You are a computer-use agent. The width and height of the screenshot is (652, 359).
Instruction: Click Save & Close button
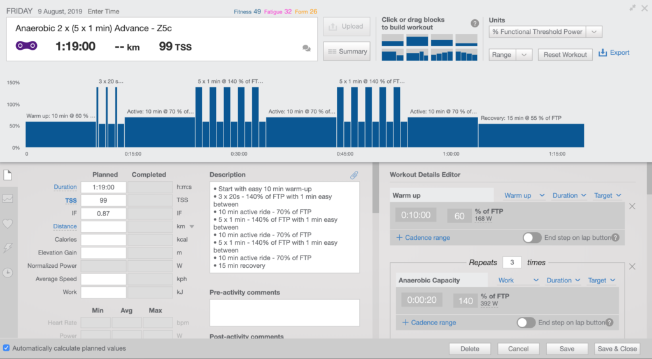(x=616, y=349)
